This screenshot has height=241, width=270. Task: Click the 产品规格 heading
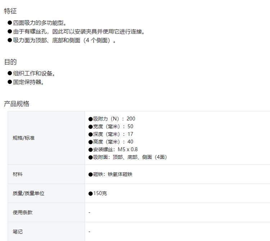(17, 104)
